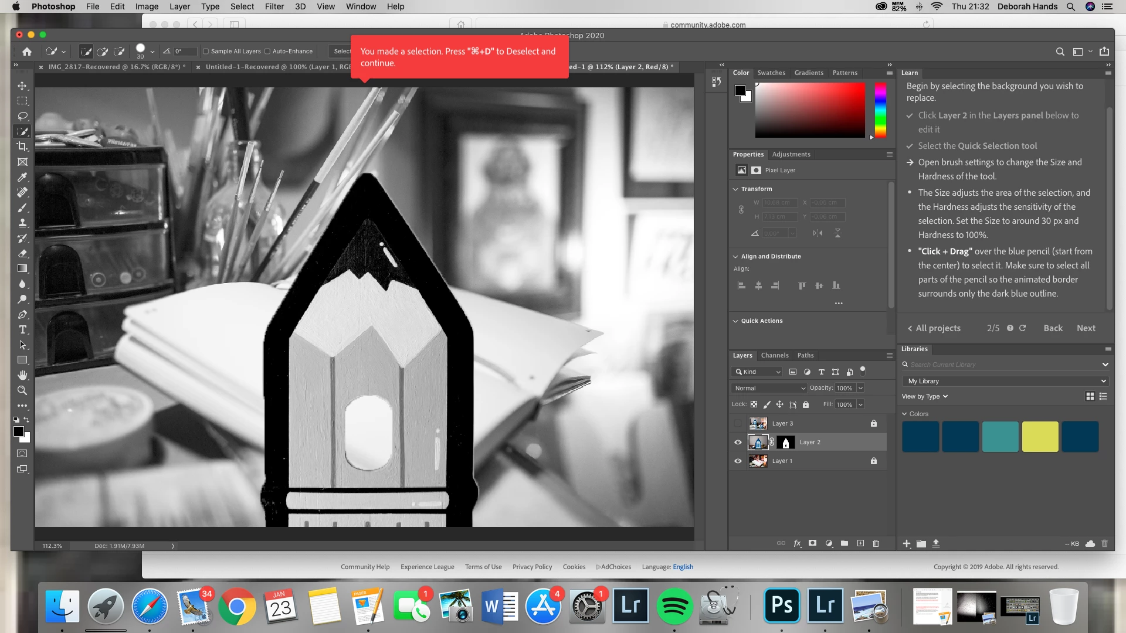Collapse the Transform section
The image size is (1126, 633).
(x=735, y=189)
